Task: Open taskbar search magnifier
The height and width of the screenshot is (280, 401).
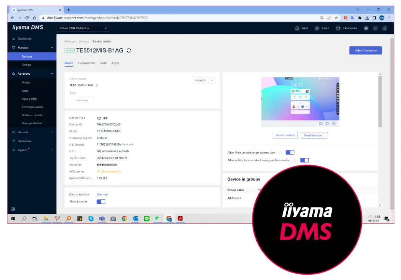Action: coord(24,219)
